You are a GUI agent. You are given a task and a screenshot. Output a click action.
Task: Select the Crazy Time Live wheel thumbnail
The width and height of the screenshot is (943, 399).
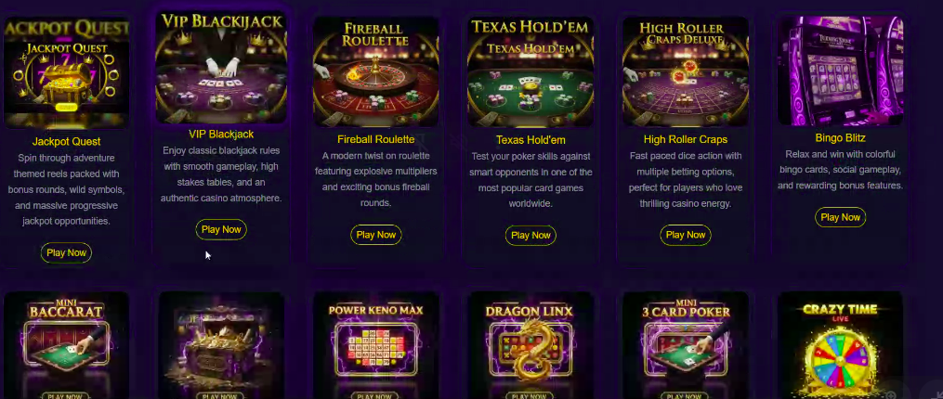(x=840, y=345)
